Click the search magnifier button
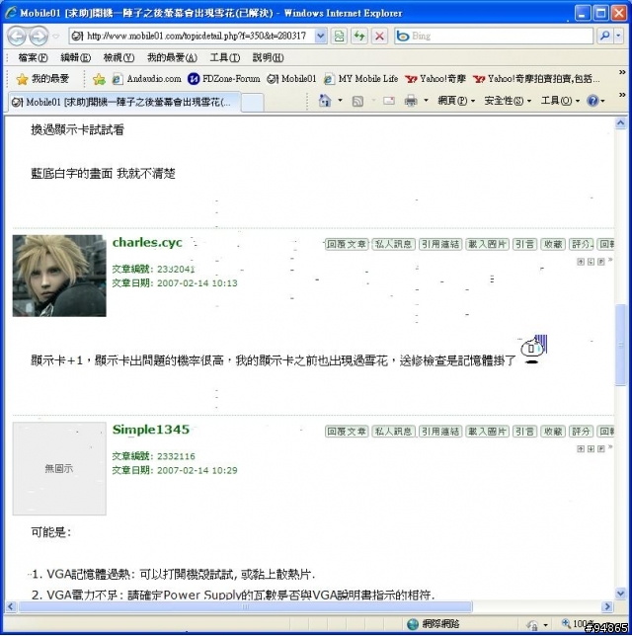 pos(604,37)
